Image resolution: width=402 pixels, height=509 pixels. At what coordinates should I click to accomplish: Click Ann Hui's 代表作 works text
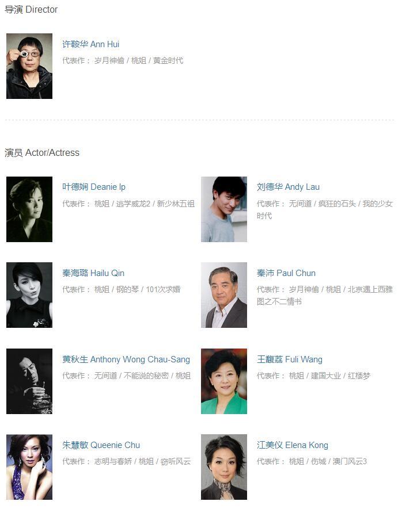point(123,61)
